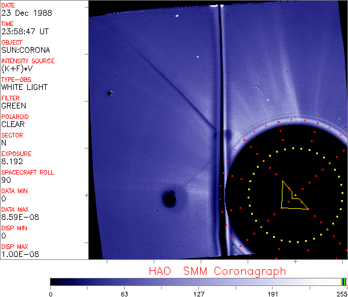This screenshot has width=348, height=297.
Task: Click the disp max value "1.00E-08"
Action: [17, 254]
